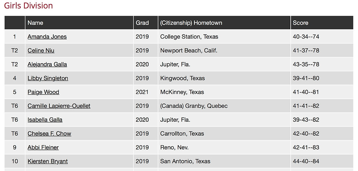The width and height of the screenshot is (358, 171).
Task: Visit Libby Singleton profile link
Action: click(48, 78)
